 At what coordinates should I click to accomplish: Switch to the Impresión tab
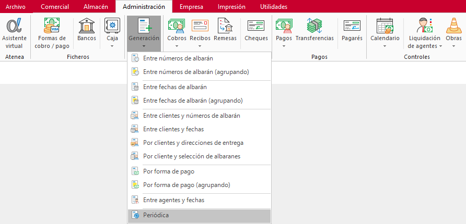[231, 7]
